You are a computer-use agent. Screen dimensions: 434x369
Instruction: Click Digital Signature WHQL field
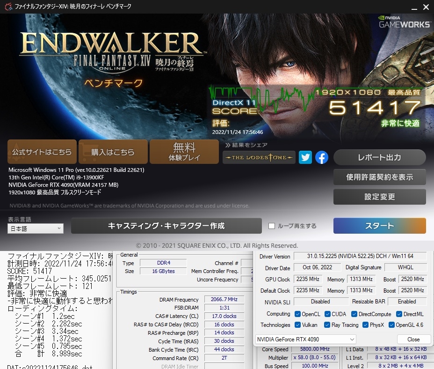pos(405,267)
